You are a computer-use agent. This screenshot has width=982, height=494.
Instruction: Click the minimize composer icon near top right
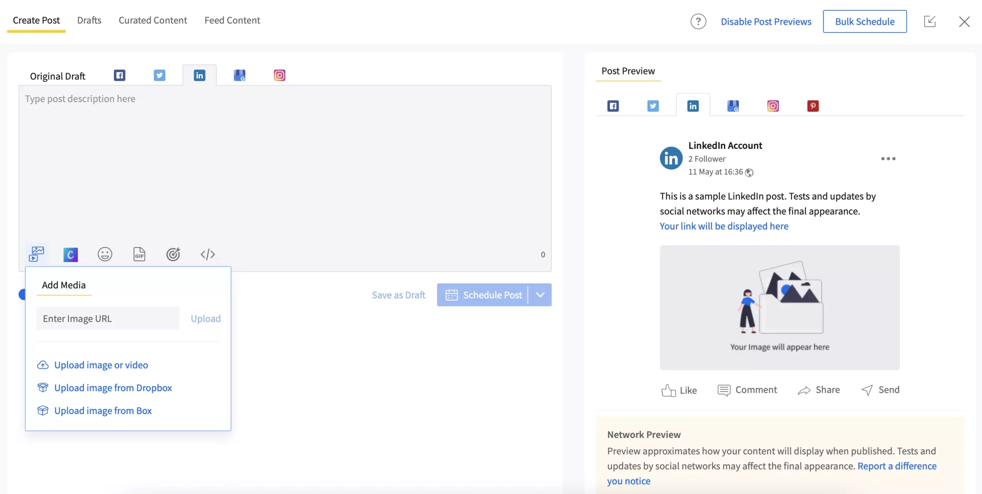[930, 21]
